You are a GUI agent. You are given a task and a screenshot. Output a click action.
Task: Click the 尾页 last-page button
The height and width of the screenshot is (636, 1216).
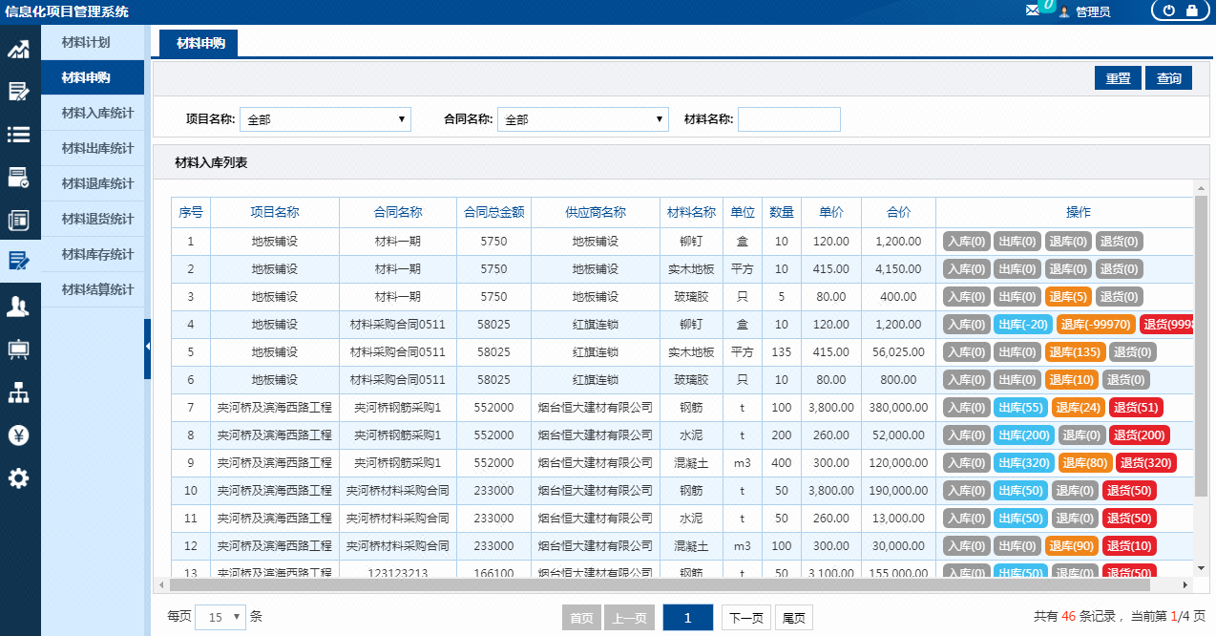pos(793,618)
